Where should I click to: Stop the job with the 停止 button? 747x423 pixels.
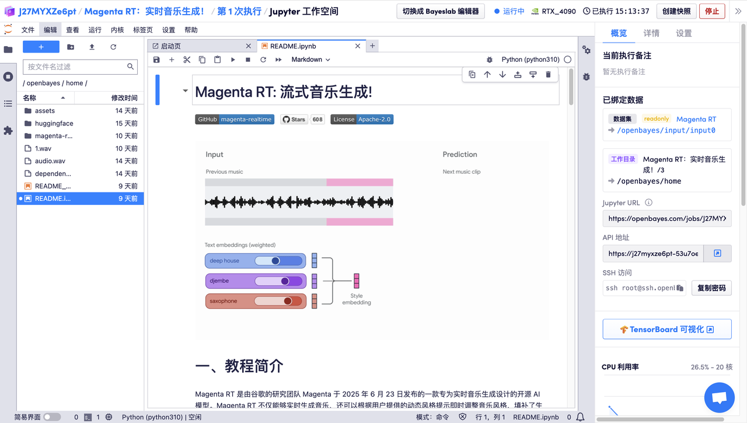712,11
